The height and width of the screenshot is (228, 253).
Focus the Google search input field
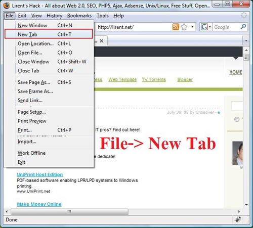coord(226,27)
